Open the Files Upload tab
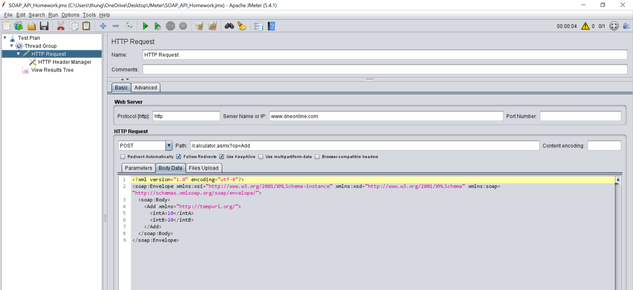 (x=203, y=168)
